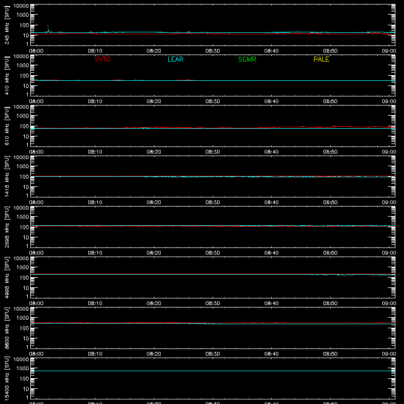The width and height of the screenshot is (404, 404).
Task: Select the 245 MHz [SFU] axis label
Action: pos(7,25)
